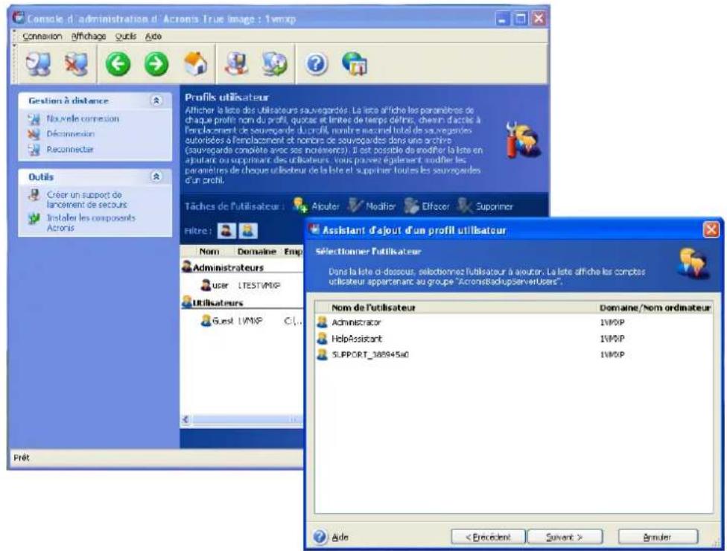Screen dimensions: 727x551
Task: Click the HelpAssistant user icon in list
Action: tap(323, 338)
